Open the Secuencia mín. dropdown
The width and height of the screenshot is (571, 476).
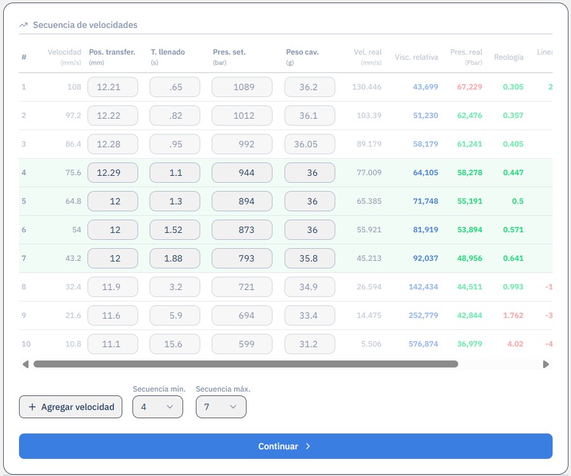158,407
